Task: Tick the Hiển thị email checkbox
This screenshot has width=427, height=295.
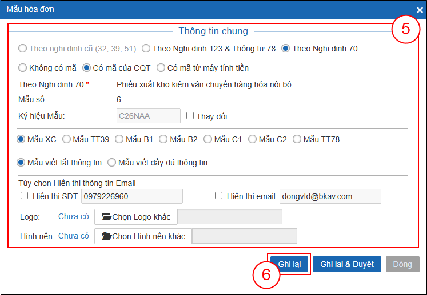Action: click(218, 196)
